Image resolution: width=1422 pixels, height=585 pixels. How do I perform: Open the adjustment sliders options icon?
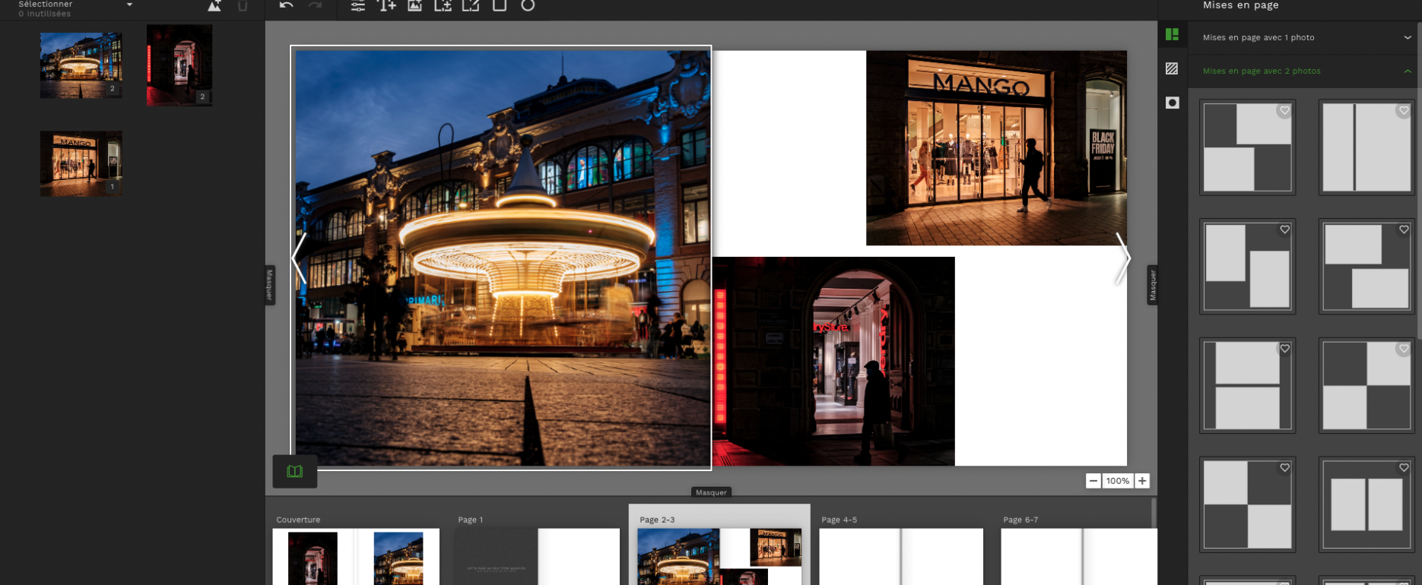click(x=357, y=6)
